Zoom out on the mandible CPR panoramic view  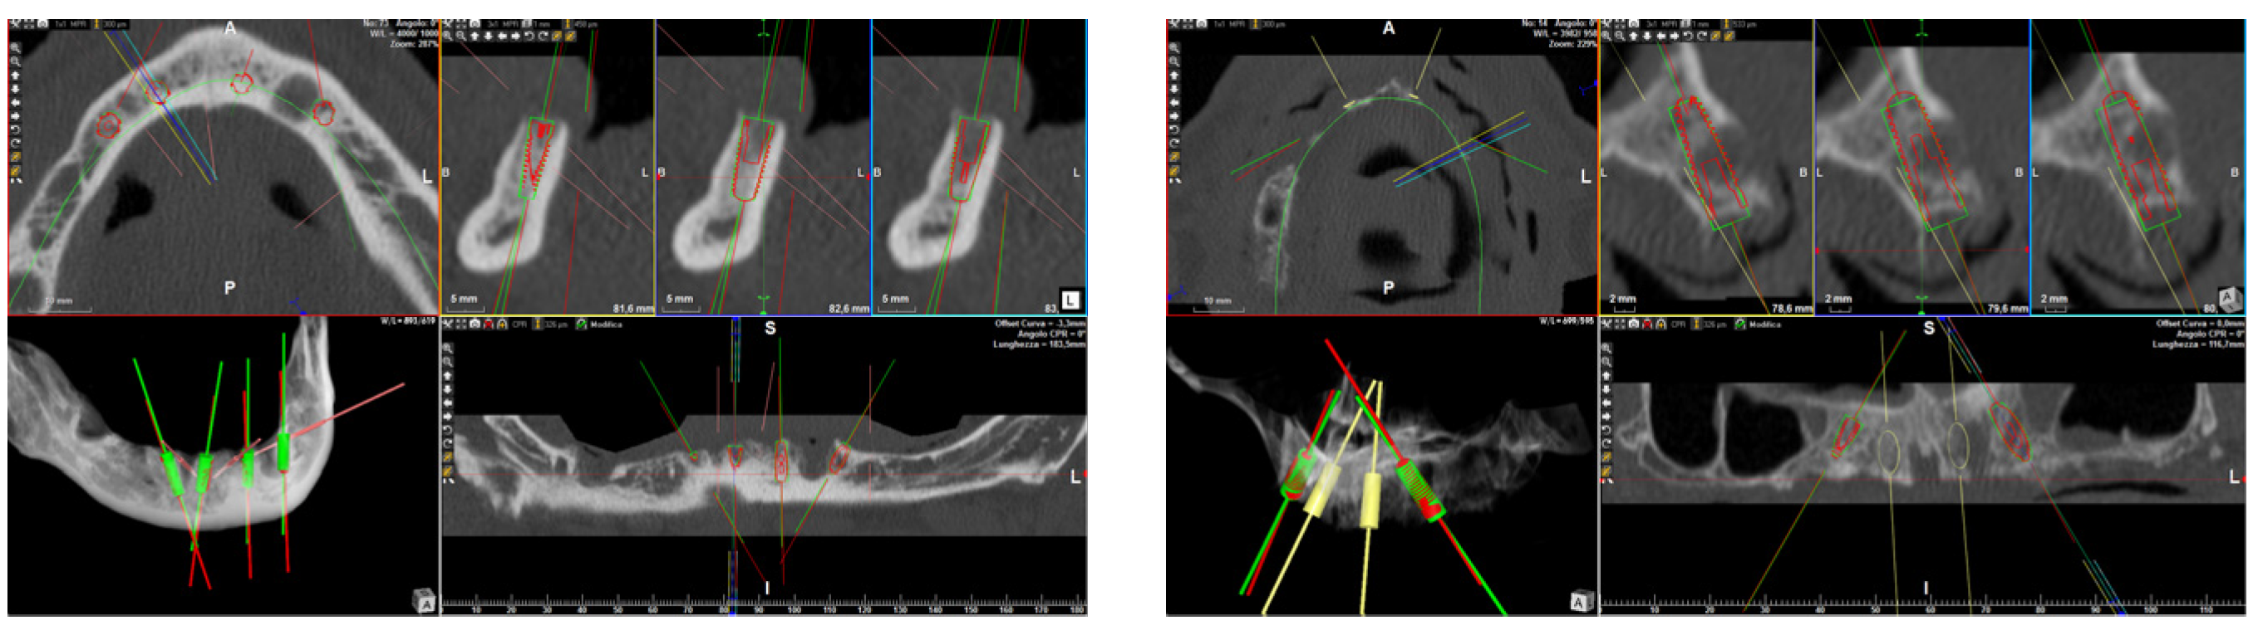tap(448, 362)
